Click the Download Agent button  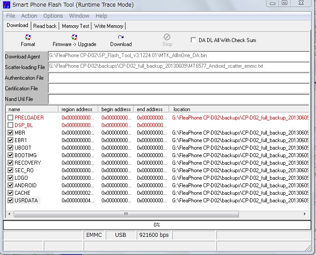click(x=23, y=57)
